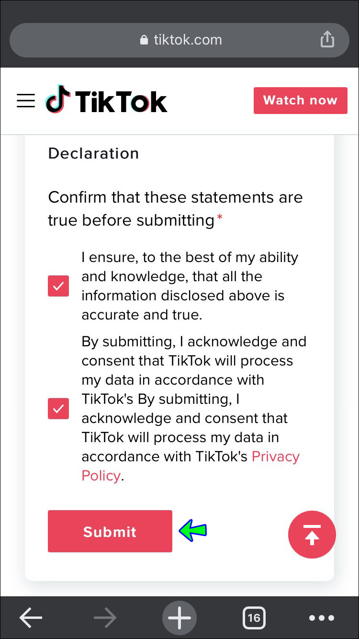Open the three-dot browser menu
This screenshot has height=639, width=359.
(321, 618)
